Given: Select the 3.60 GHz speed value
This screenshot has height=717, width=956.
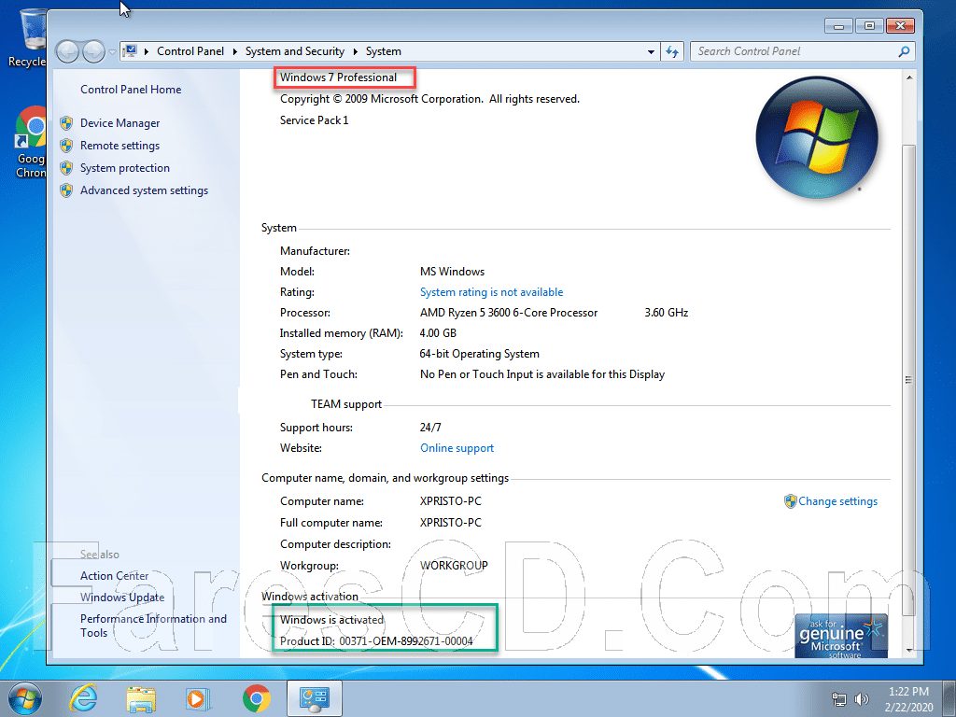Looking at the screenshot, I should click(x=666, y=313).
